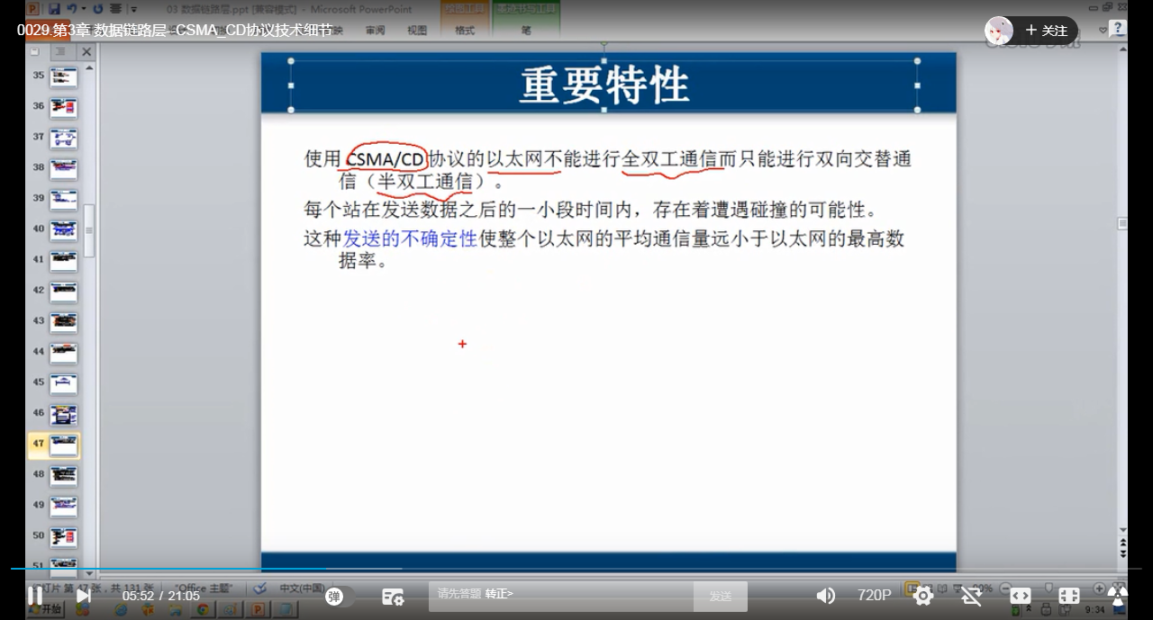
Task: Click the 关注 follow button
Action: (x=1047, y=30)
